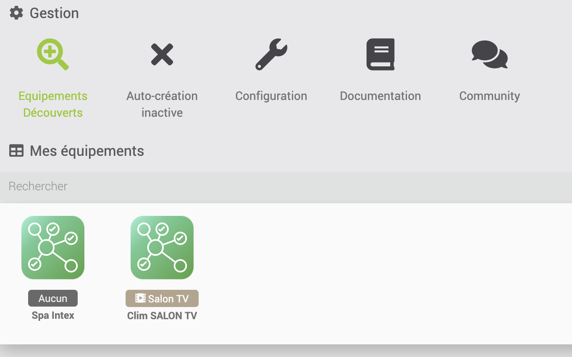The image size is (572, 357).
Task: Open the Clim SALON TV equipment icon
Action: tap(162, 247)
